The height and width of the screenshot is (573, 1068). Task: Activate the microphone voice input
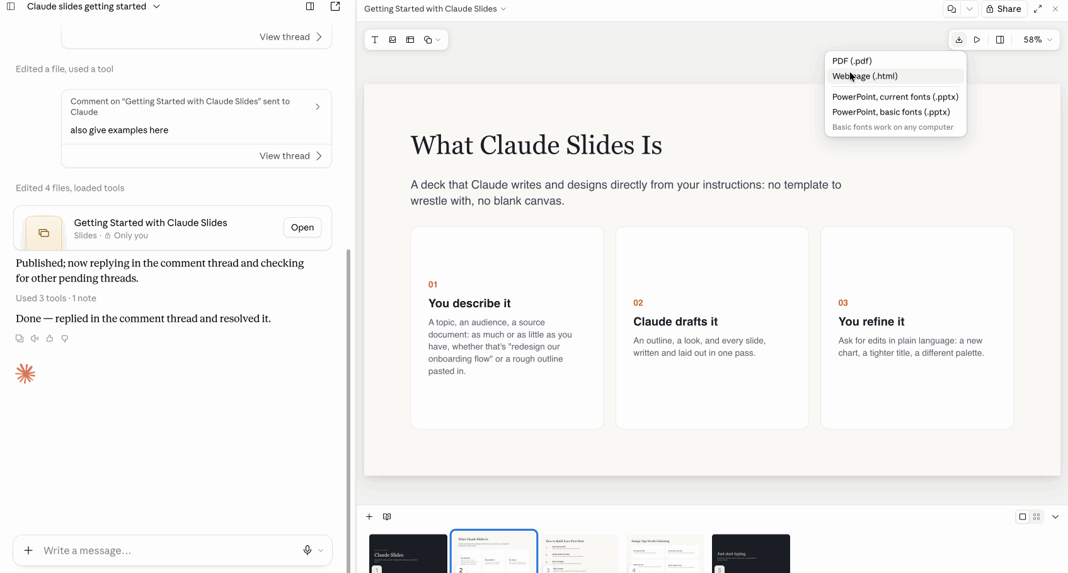(307, 550)
